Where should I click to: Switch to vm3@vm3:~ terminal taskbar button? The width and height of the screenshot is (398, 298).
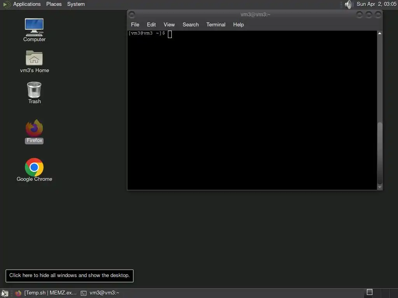coord(100,293)
